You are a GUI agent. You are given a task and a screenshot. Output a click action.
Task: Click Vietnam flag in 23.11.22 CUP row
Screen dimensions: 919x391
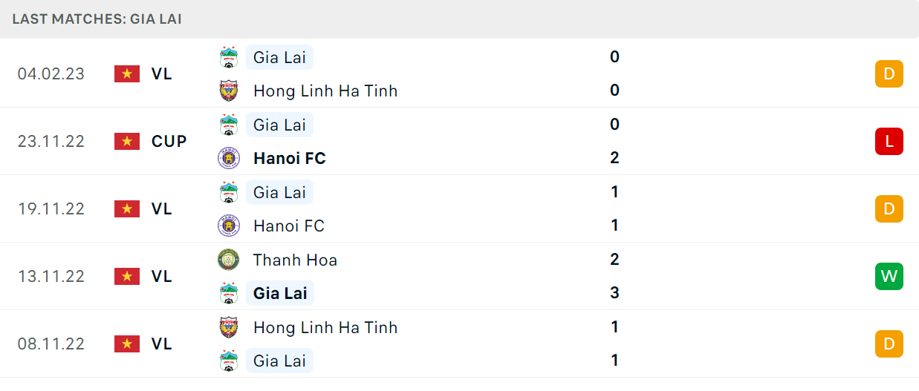pos(127,142)
